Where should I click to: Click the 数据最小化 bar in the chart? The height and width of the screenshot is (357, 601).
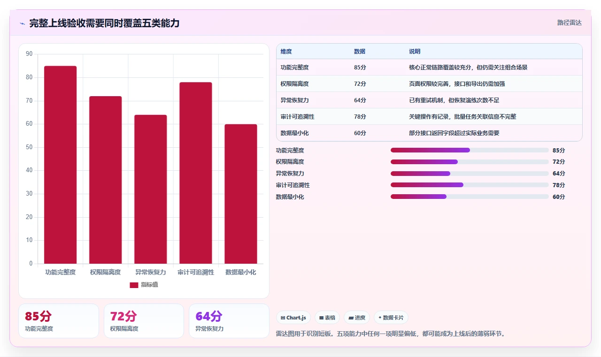click(x=241, y=194)
